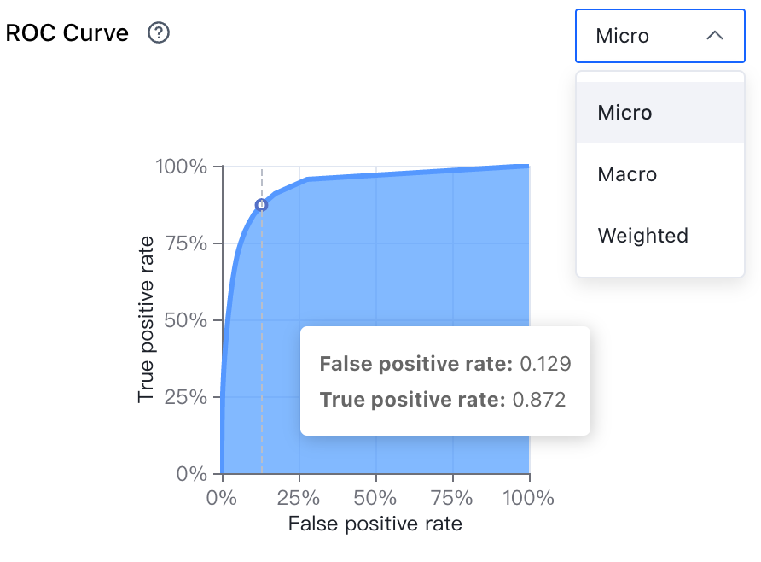The width and height of the screenshot is (761, 562).
Task: Click the 75% label on the horizontal axis
Action: (x=452, y=498)
